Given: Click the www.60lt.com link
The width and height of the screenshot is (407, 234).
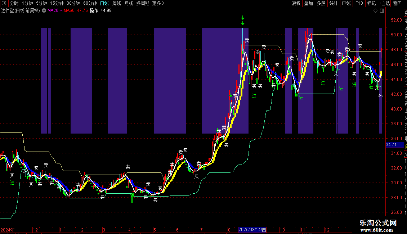Looking at the screenshot, I should pos(377,230).
